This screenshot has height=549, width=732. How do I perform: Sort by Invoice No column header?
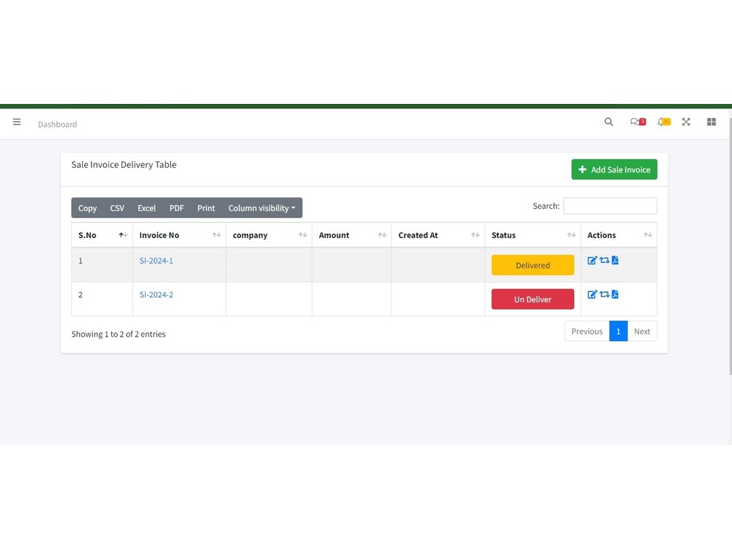coord(179,235)
